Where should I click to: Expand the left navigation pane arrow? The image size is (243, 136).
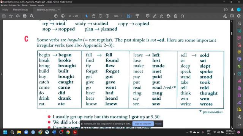pos(1,74)
